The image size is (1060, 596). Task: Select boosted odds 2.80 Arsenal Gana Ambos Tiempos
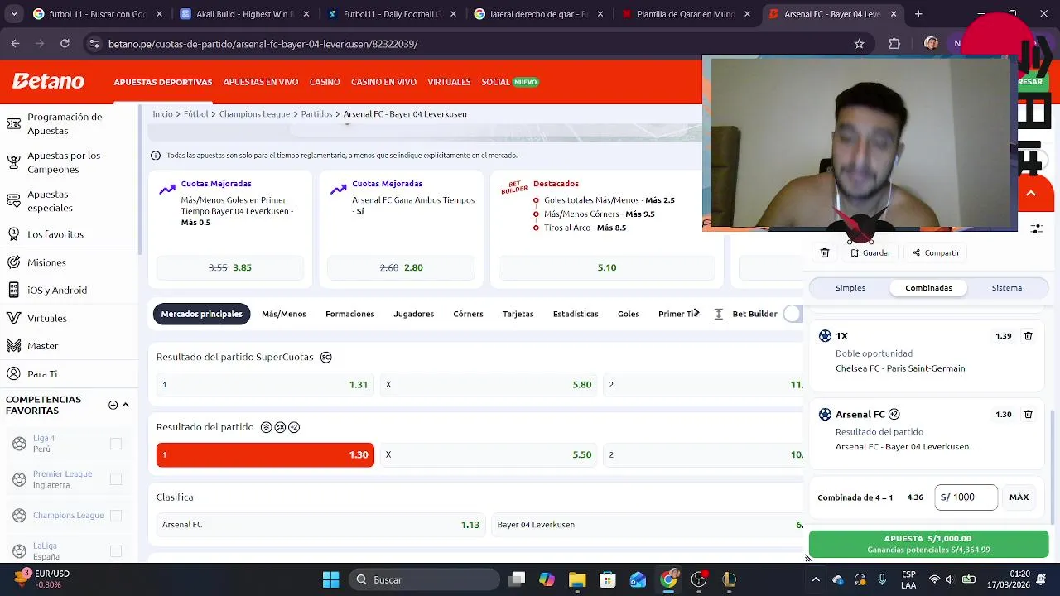(x=402, y=267)
